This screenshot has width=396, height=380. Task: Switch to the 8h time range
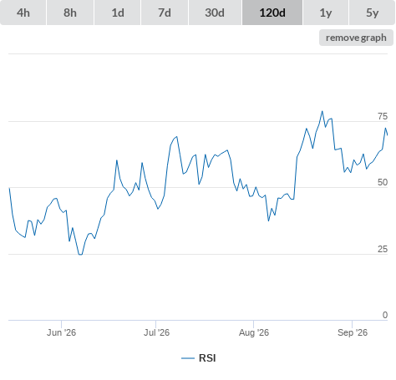(x=70, y=13)
